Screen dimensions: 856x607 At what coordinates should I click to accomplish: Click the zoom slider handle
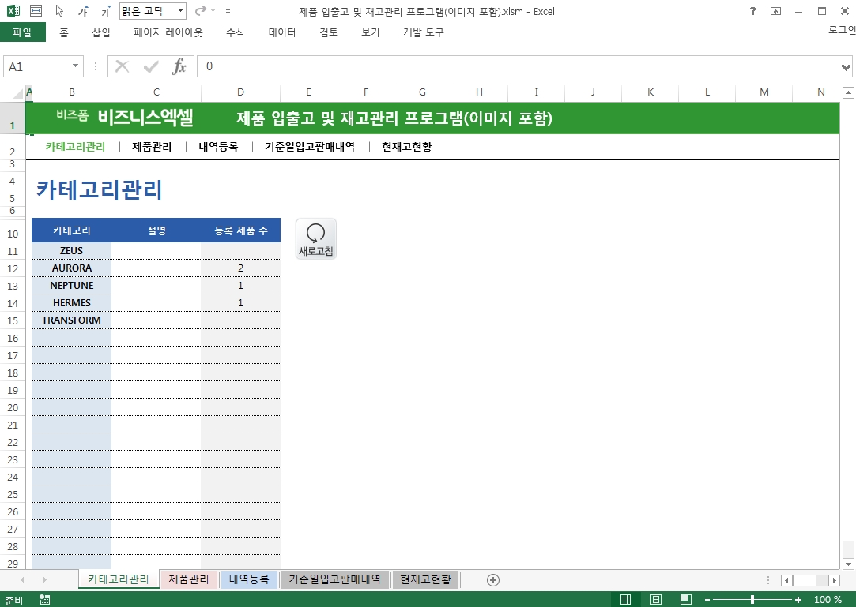752,600
